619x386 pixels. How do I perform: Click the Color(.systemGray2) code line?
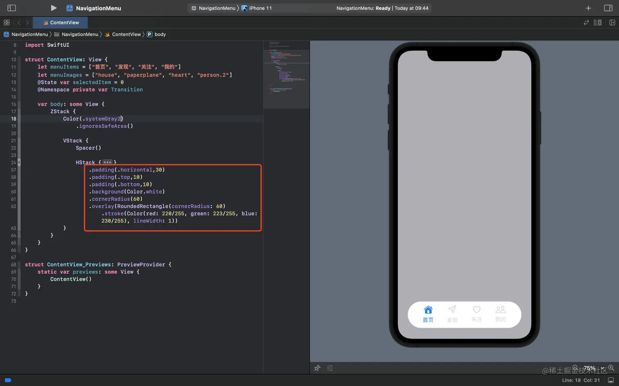pyautogui.click(x=93, y=119)
